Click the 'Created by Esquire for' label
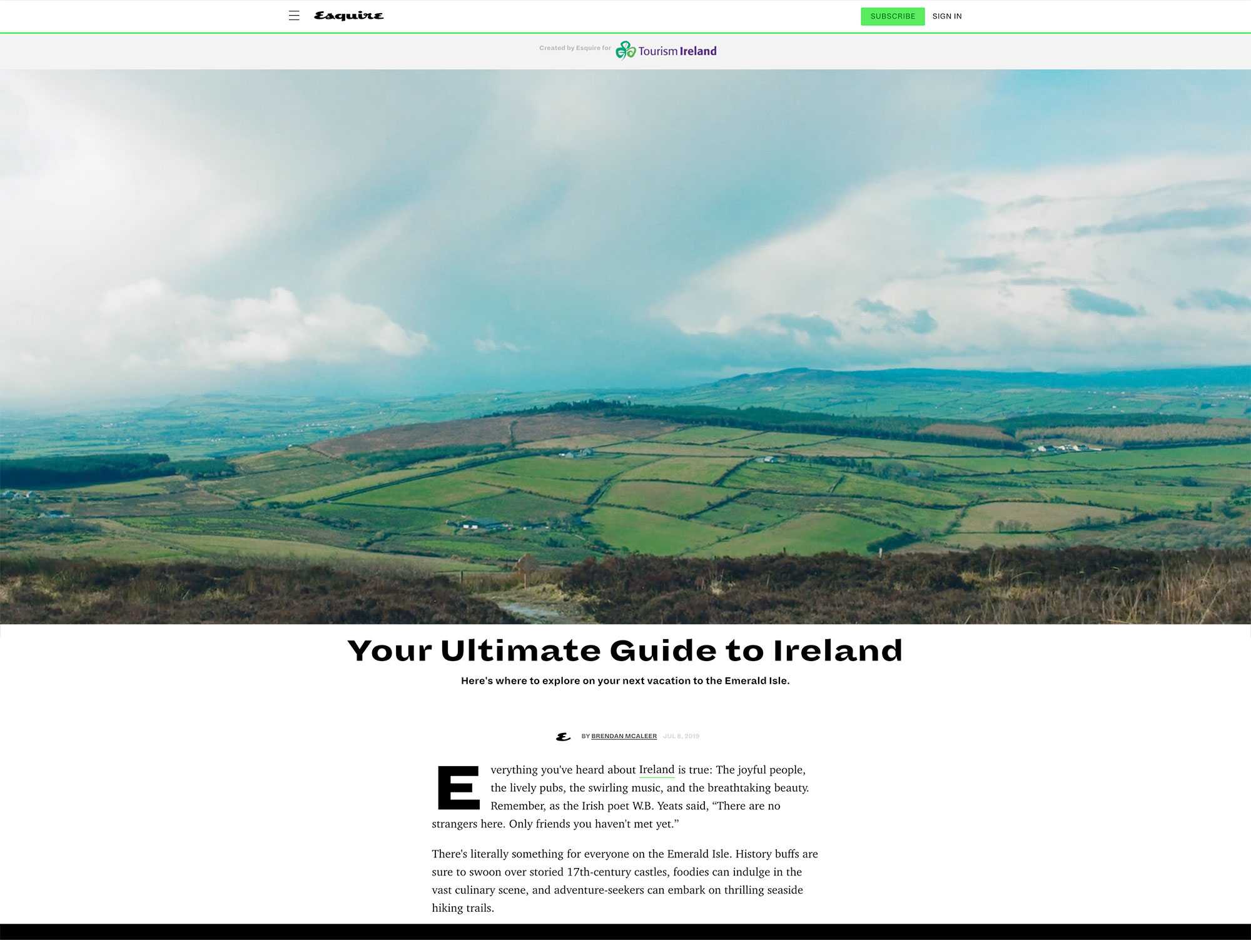The height and width of the screenshot is (940, 1251). (575, 48)
